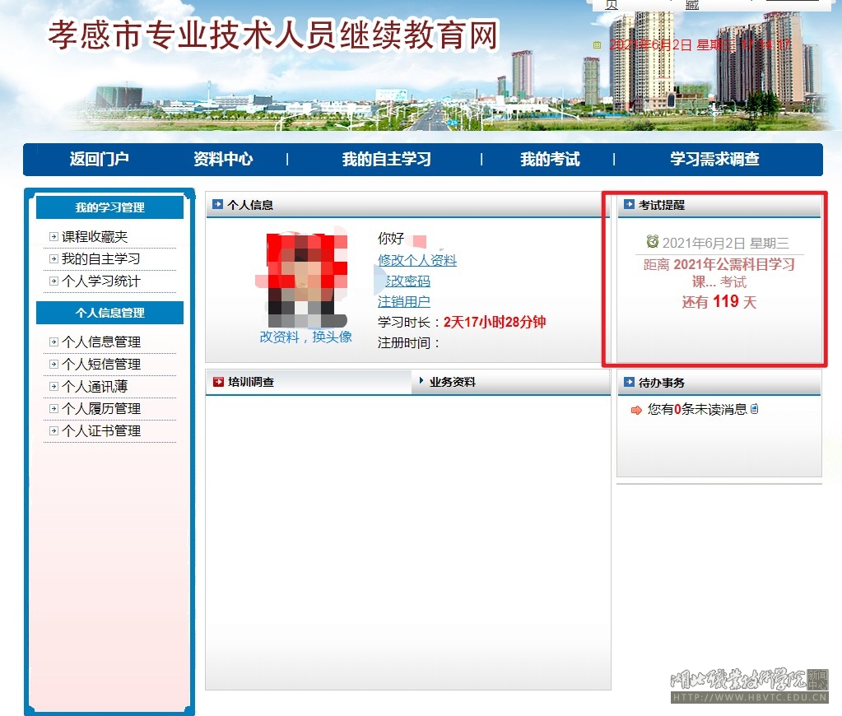This screenshot has height=716, width=842.
Task: Click the alarm clock icon in 考试提醒
Action: point(653,242)
